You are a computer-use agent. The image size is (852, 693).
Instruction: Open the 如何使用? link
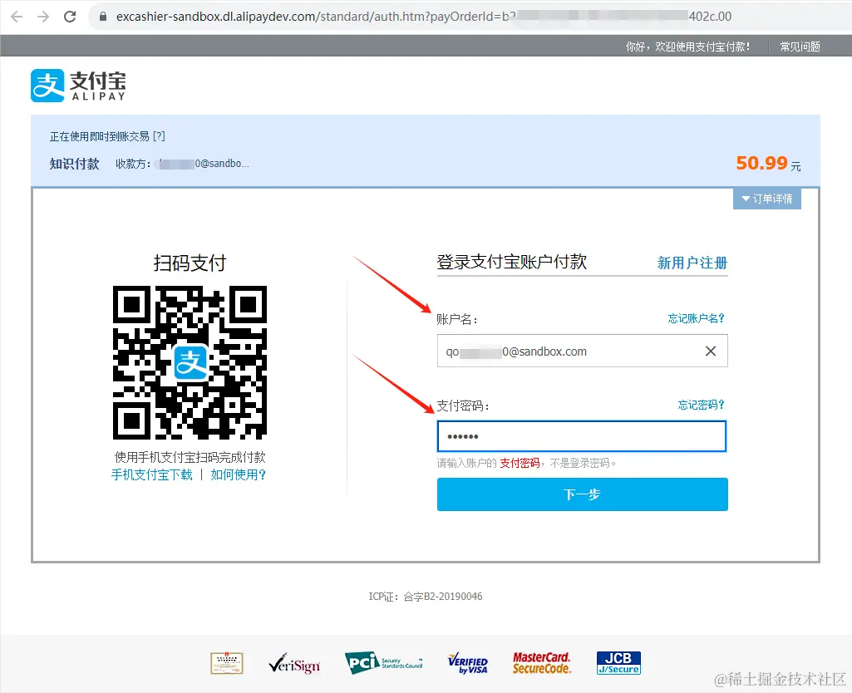click(238, 474)
